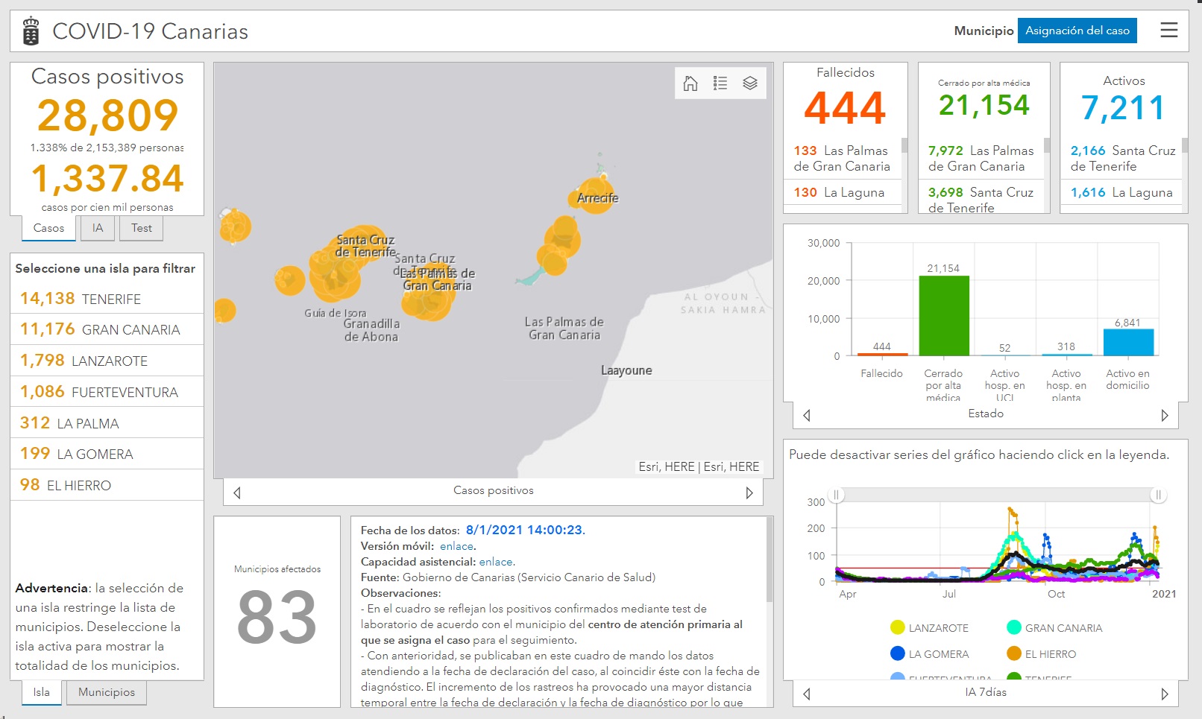Image resolution: width=1202 pixels, height=719 pixels.
Task: Click the Canarias government crest logo
Action: point(31,31)
